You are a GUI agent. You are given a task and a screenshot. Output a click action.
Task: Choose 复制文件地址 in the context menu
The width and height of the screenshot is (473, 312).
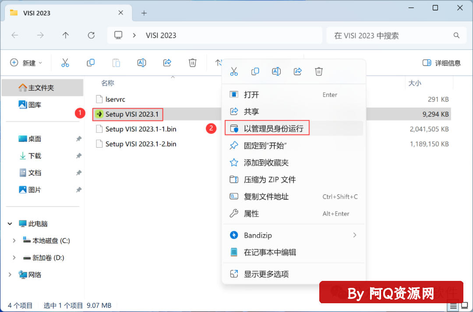click(x=294, y=197)
